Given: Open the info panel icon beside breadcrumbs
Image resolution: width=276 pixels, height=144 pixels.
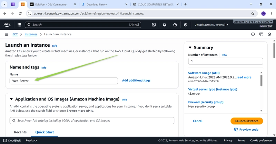Looking at the screenshot, I should pyautogui.click(x=253, y=34).
